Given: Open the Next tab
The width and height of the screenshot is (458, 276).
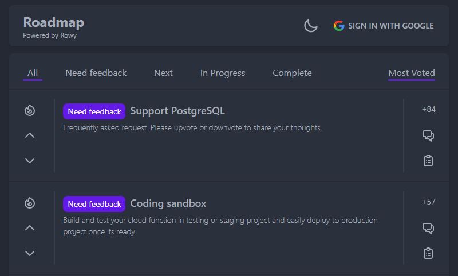Looking at the screenshot, I should [163, 73].
